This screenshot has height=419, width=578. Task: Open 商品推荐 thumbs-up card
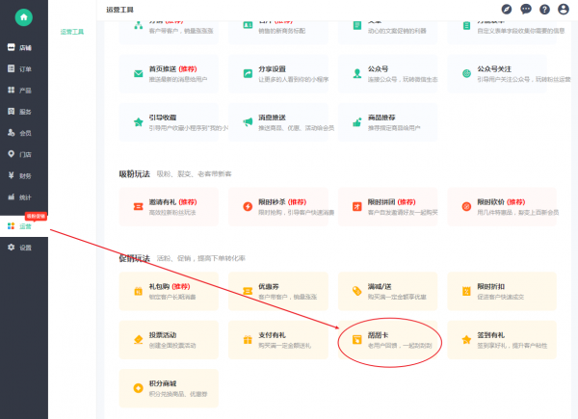click(x=388, y=122)
